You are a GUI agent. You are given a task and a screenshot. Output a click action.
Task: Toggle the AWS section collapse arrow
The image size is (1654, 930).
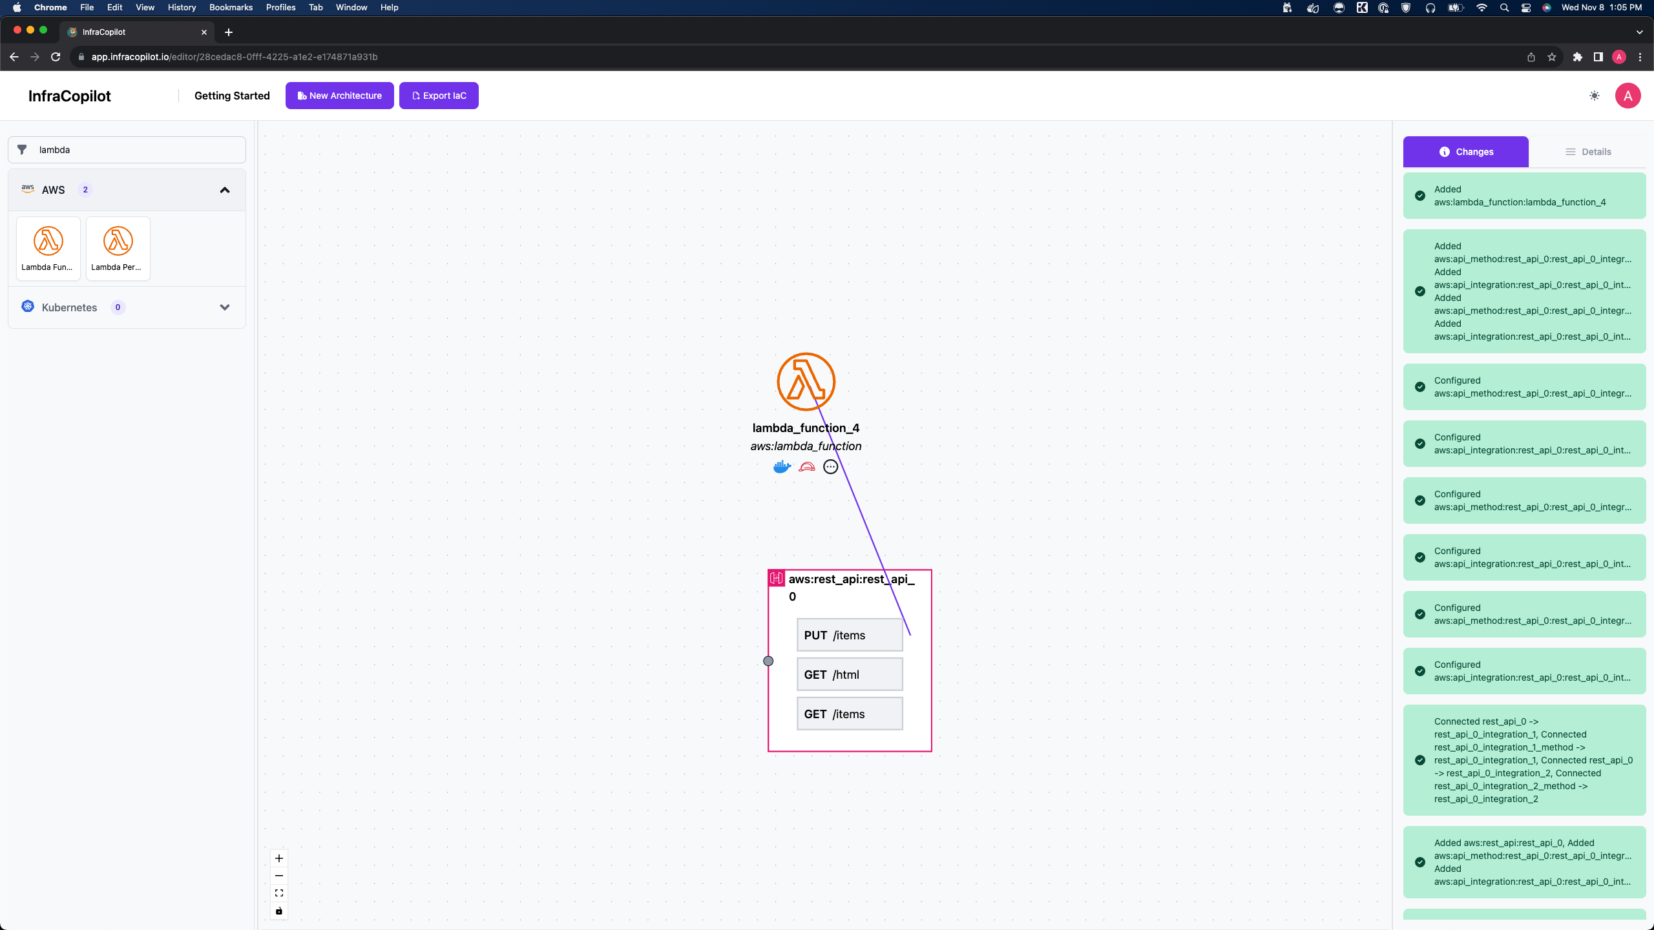225,190
